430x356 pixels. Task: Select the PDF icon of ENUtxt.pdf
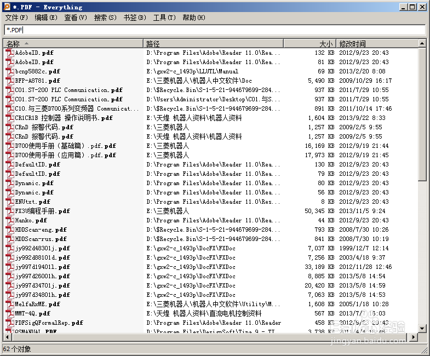click(x=10, y=202)
